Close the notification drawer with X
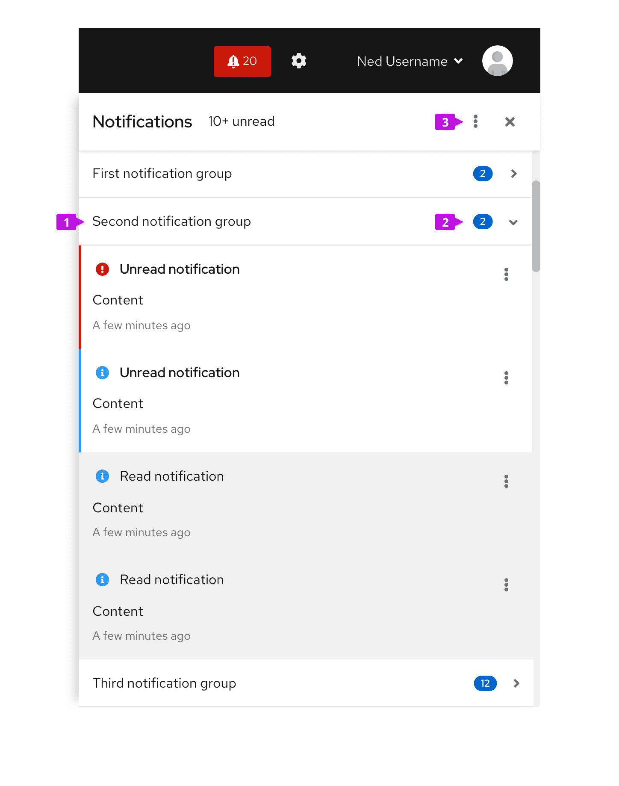This screenshot has width=619, height=786. pyautogui.click(x=510, y=122)
